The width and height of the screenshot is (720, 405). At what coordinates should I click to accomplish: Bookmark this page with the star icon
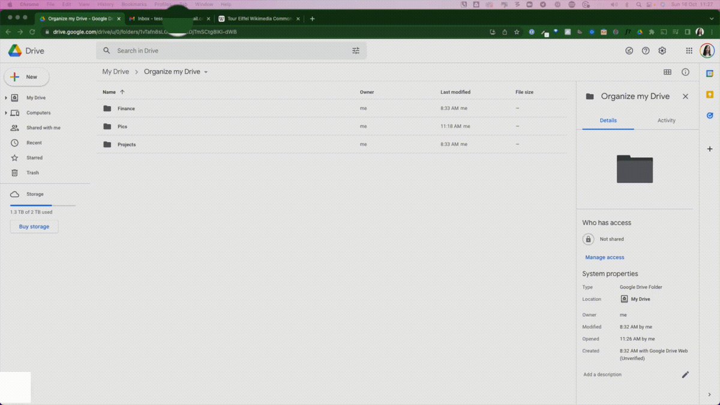click(x=517, y=32)
